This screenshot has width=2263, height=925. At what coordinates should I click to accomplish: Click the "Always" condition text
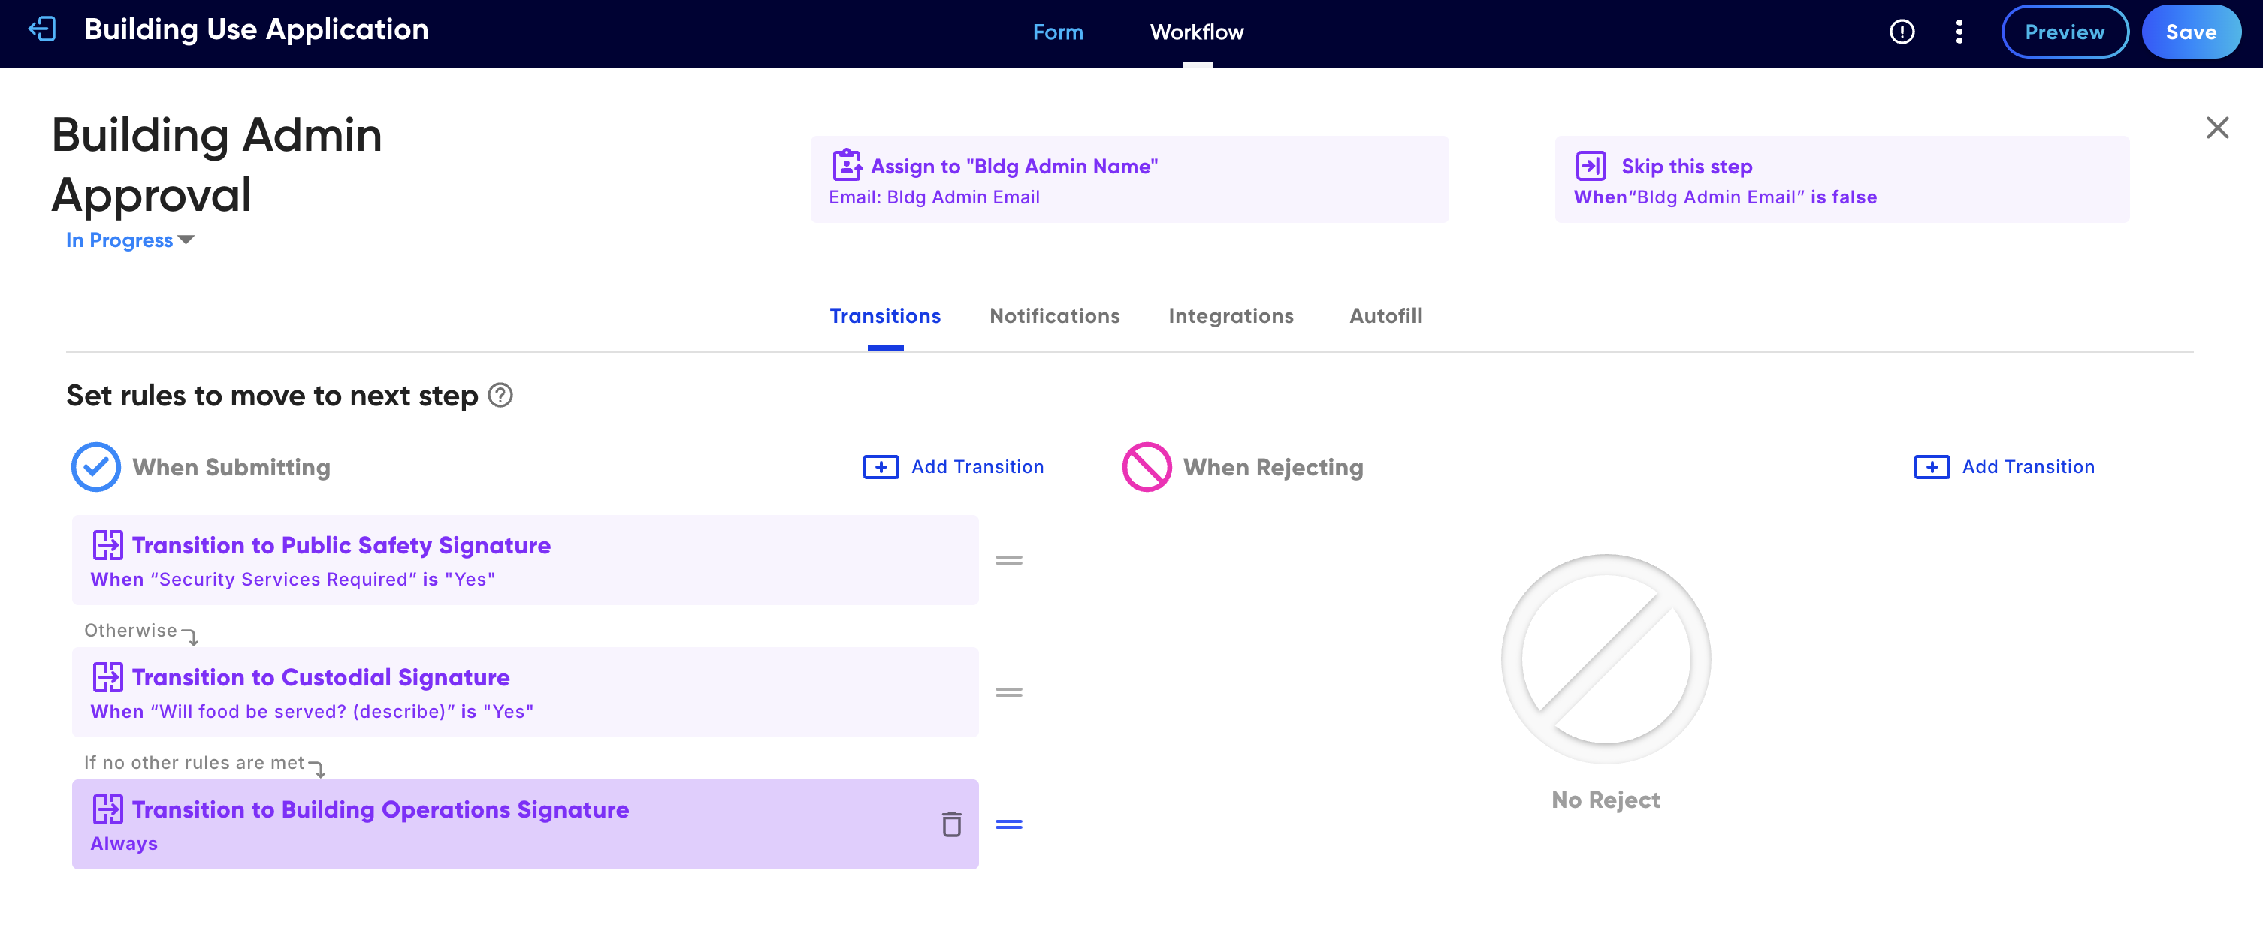(x=124, y=843)
